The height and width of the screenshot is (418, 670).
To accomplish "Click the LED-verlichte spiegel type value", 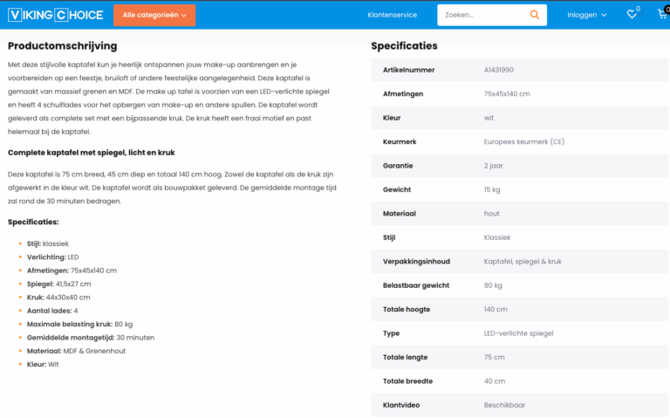I will pos(518,332).
